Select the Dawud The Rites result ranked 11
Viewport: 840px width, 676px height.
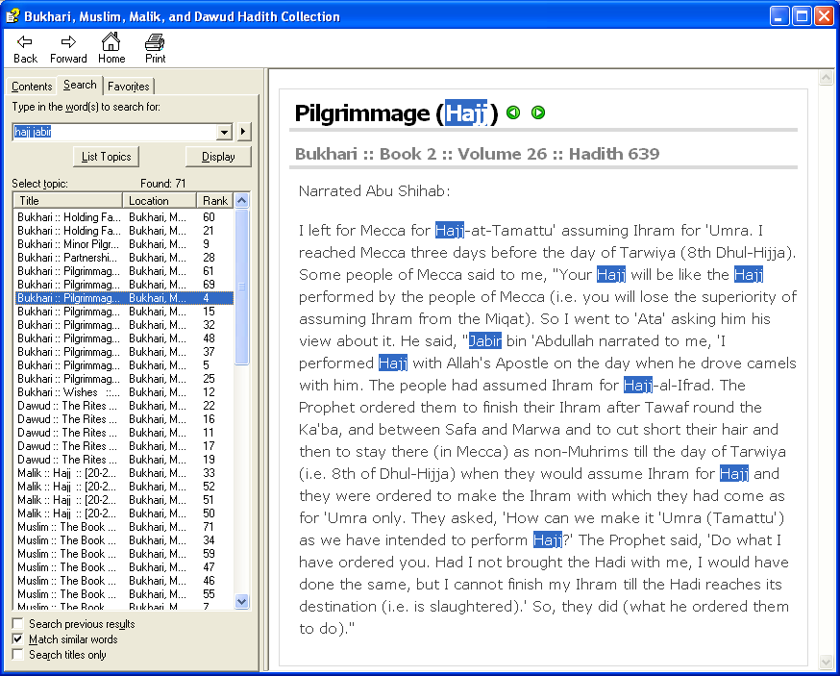pyautogui.click(x=124, y=433)
